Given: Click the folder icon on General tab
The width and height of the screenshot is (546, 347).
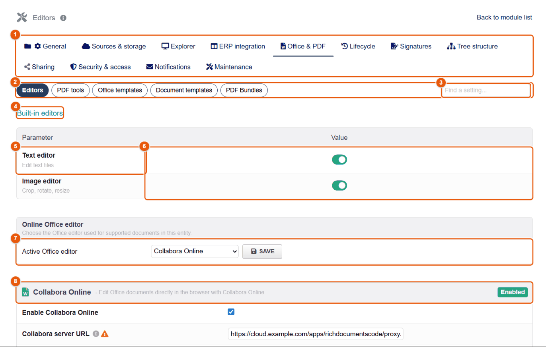Looking at the screenshot, I should [x=27, y=46].
